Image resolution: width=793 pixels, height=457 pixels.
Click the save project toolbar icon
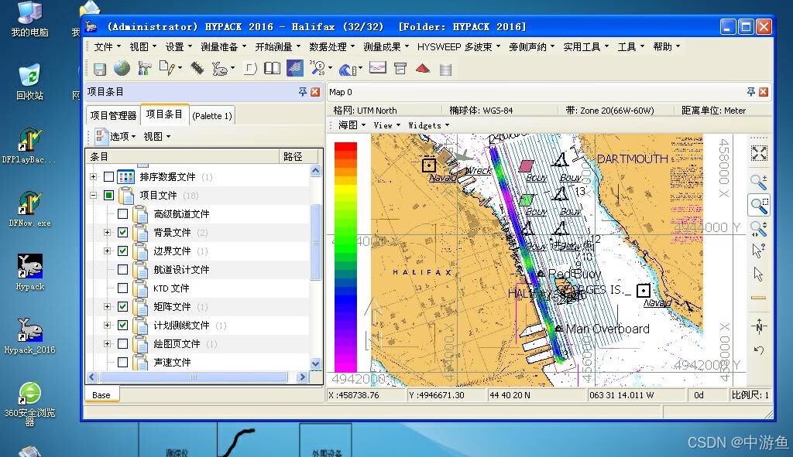[x=100, y=69]
